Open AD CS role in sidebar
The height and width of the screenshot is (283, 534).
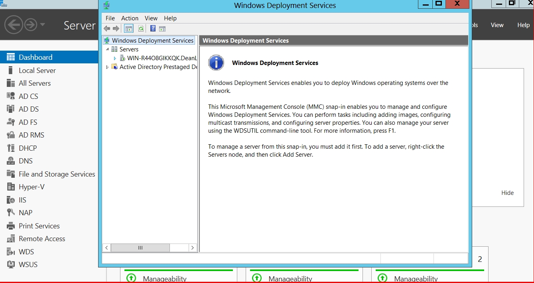49,96
